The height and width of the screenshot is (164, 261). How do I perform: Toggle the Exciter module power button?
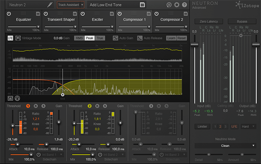83,13
